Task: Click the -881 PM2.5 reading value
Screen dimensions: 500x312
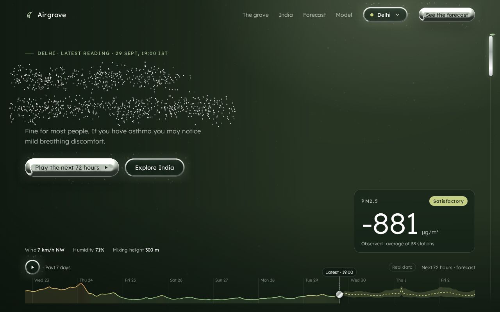Action: 390,224
